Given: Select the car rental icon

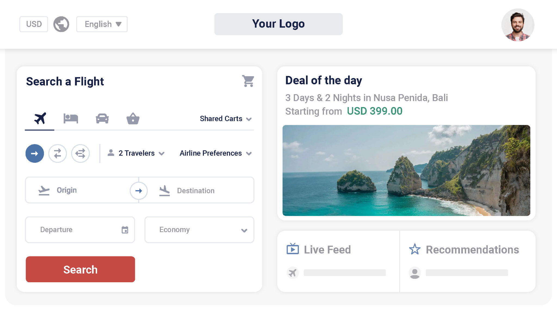Looking at the screenshot, I should [102, 118].
